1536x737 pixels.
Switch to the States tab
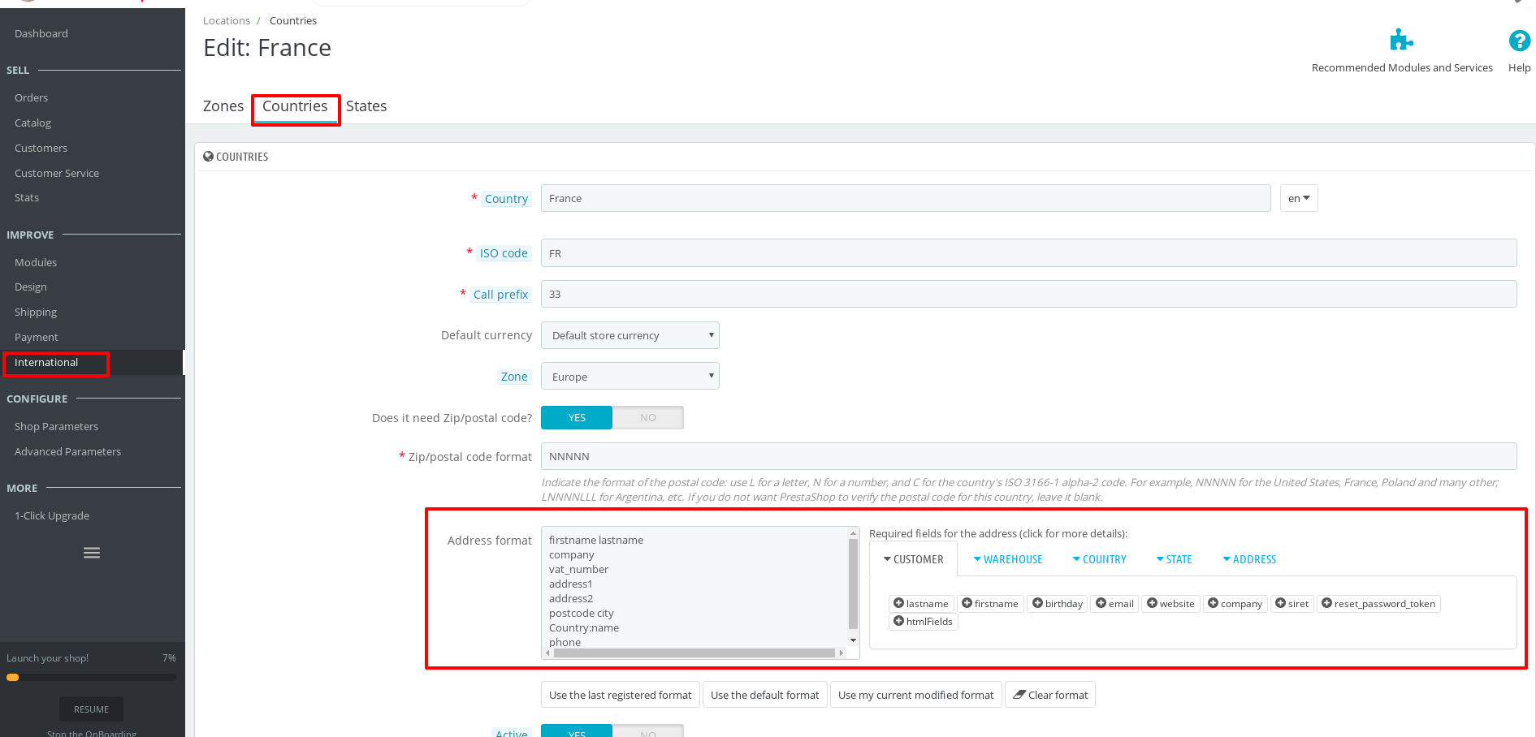point(366,106)
